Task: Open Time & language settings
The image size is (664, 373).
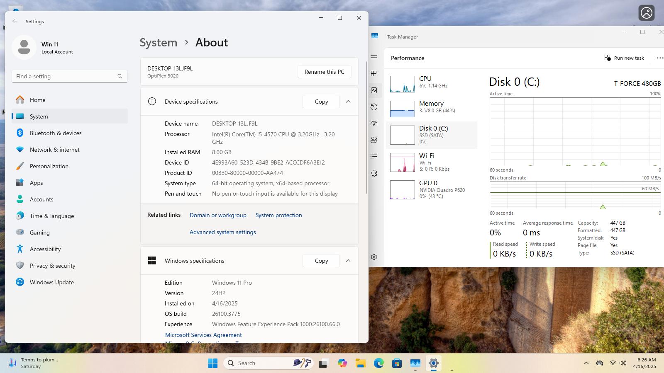Action: 69,216
